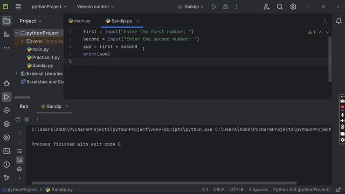This screenshot has height=194, width=345.
Task: Click the recorder overlay settings gear
Action: (342, 140)
